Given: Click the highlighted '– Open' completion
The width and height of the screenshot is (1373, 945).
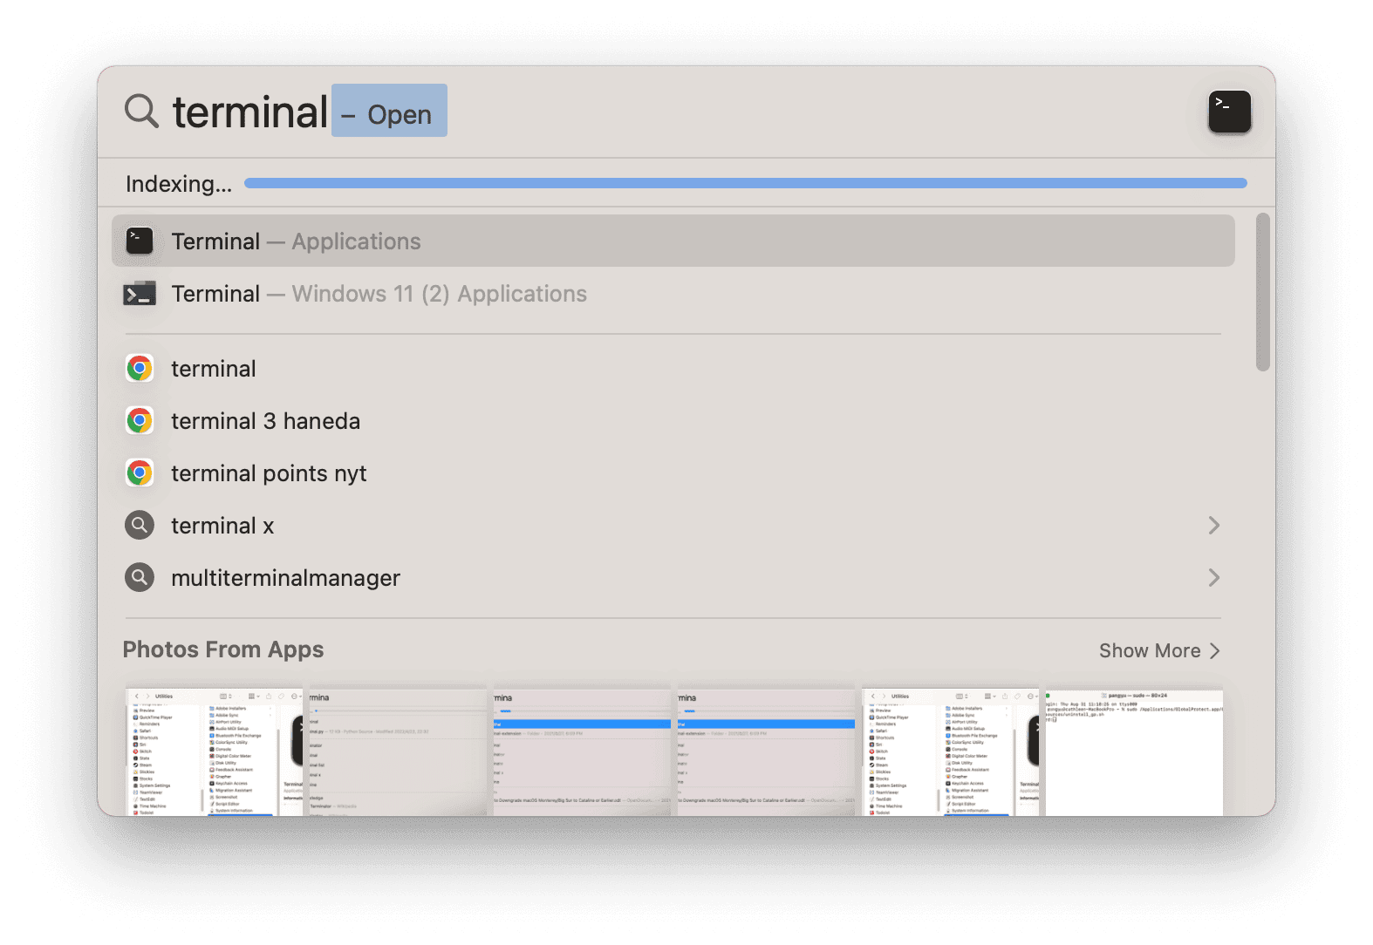Looking at the screenshot, I should (x=389, y=111).
